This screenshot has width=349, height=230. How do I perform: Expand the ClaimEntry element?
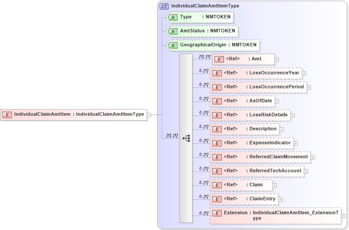click(280, 199)
